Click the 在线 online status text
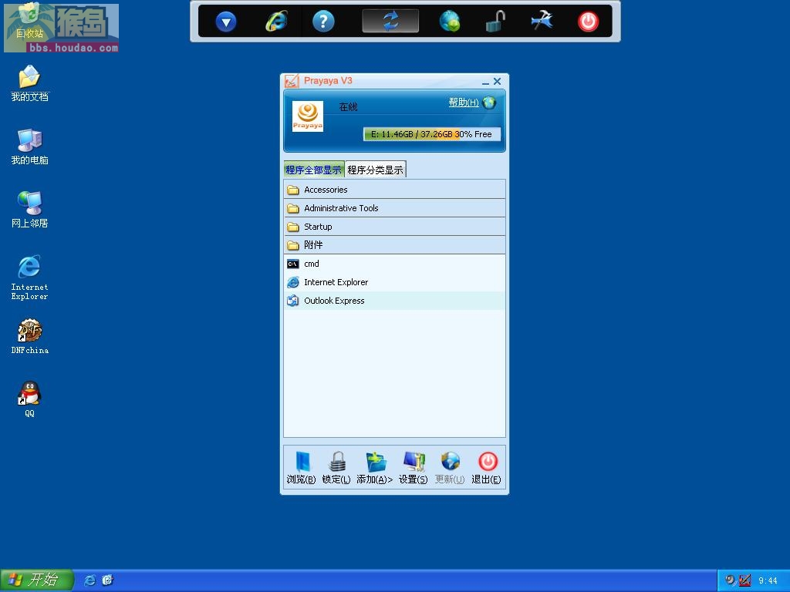790x592 pixels. tap(348, 106)
